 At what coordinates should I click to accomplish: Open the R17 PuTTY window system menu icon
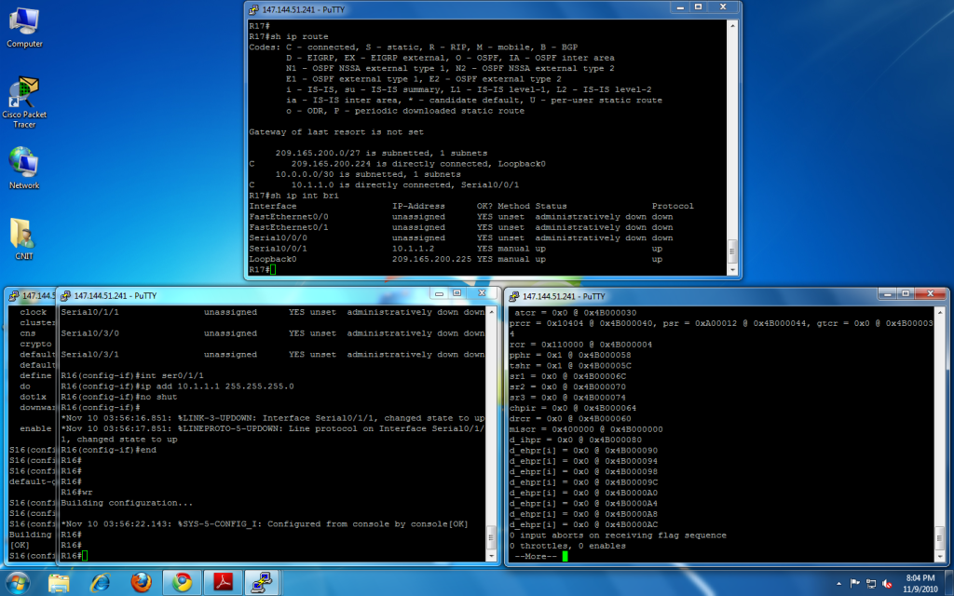coord(254,8)
